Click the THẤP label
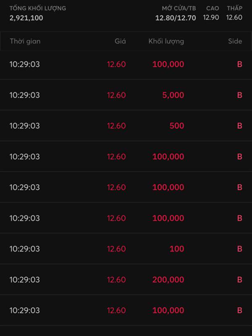 234,8
